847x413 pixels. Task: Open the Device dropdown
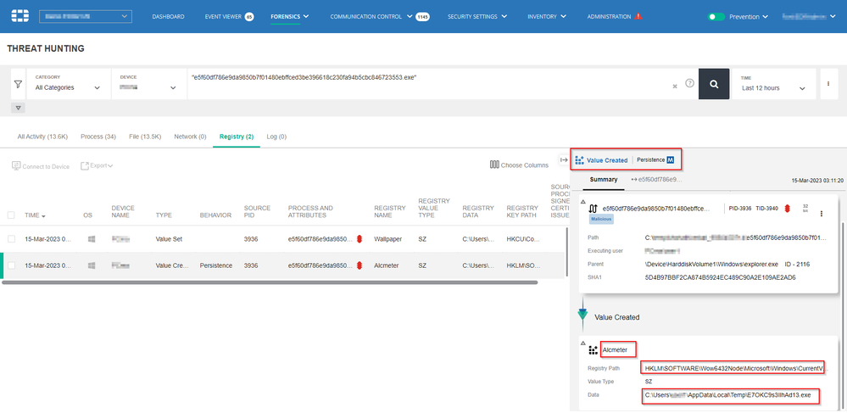pos(148,84)
